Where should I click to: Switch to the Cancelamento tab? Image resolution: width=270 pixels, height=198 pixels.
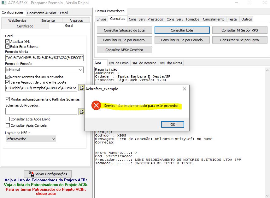(x=214, y=19)
